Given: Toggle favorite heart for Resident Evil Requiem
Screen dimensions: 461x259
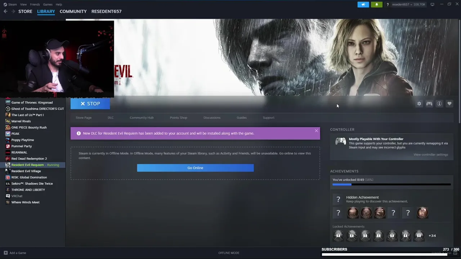Looking at the screenshot, I should tap(449, 104).
